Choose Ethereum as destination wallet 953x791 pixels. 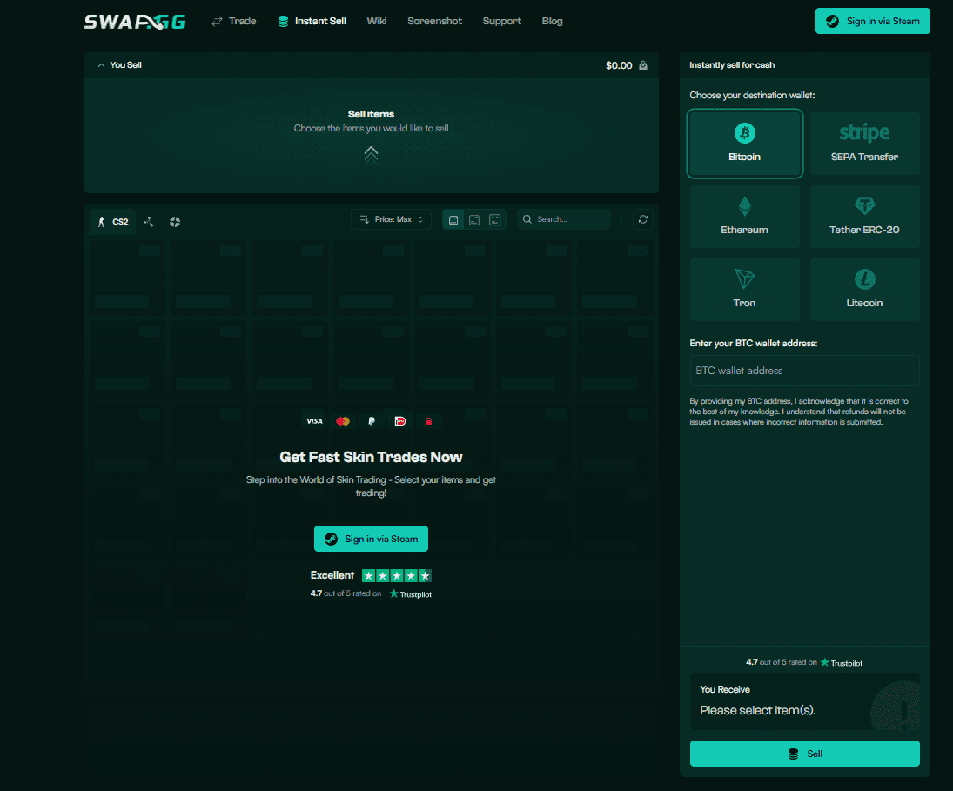(x=744, y=217)
